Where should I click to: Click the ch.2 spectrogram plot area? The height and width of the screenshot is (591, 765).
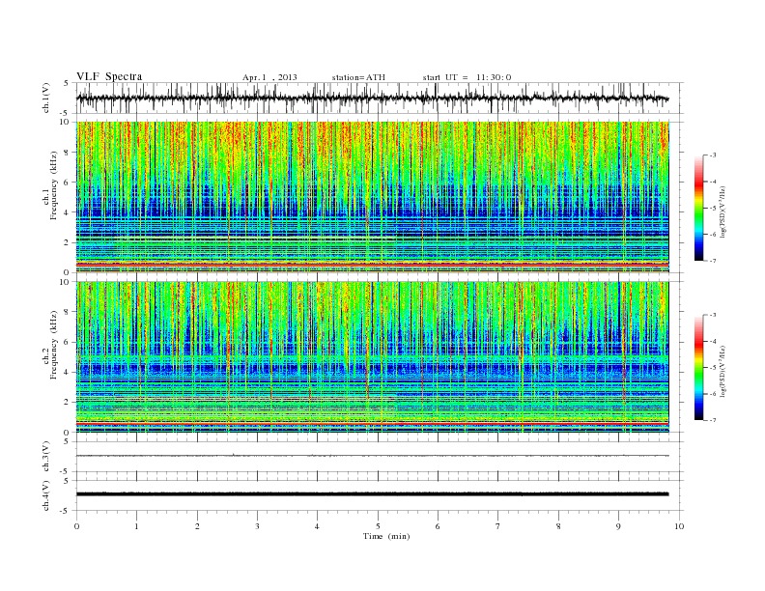pos(372,357)
